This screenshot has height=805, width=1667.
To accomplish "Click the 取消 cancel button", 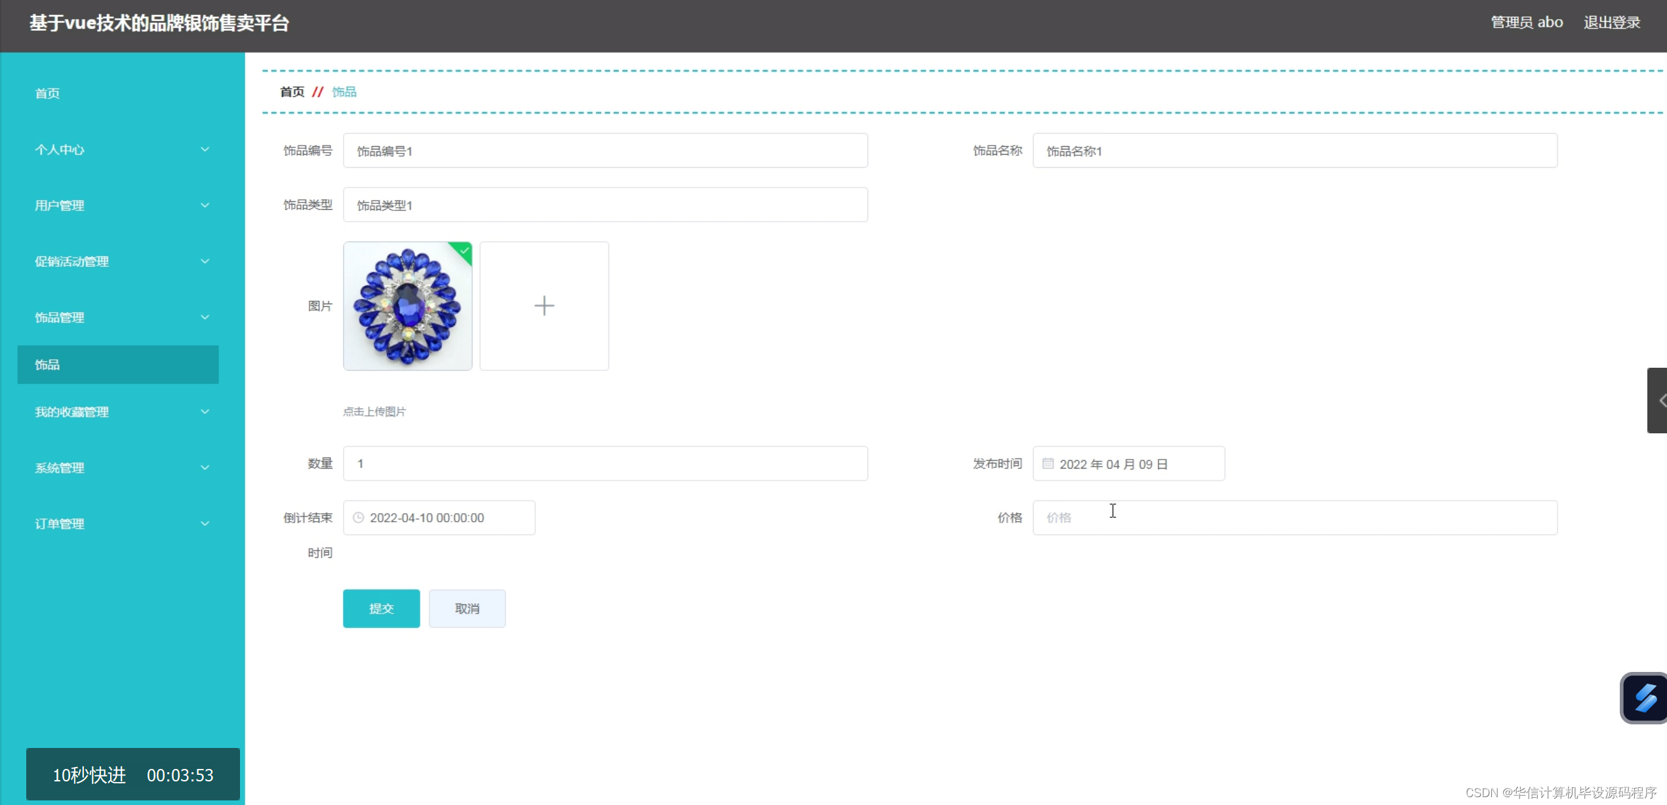I will pos(467,608).
